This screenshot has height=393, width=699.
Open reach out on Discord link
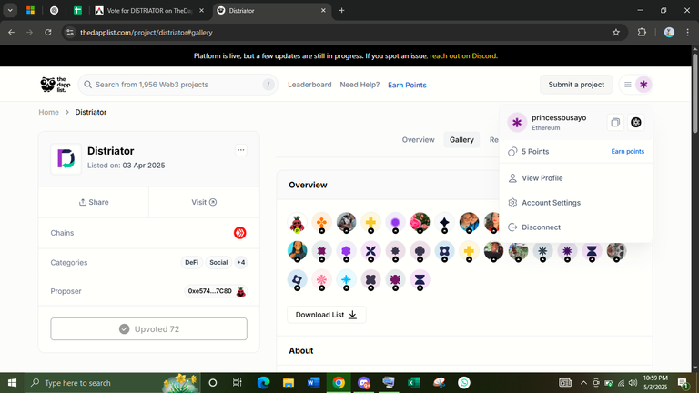(x=463, y=56)
